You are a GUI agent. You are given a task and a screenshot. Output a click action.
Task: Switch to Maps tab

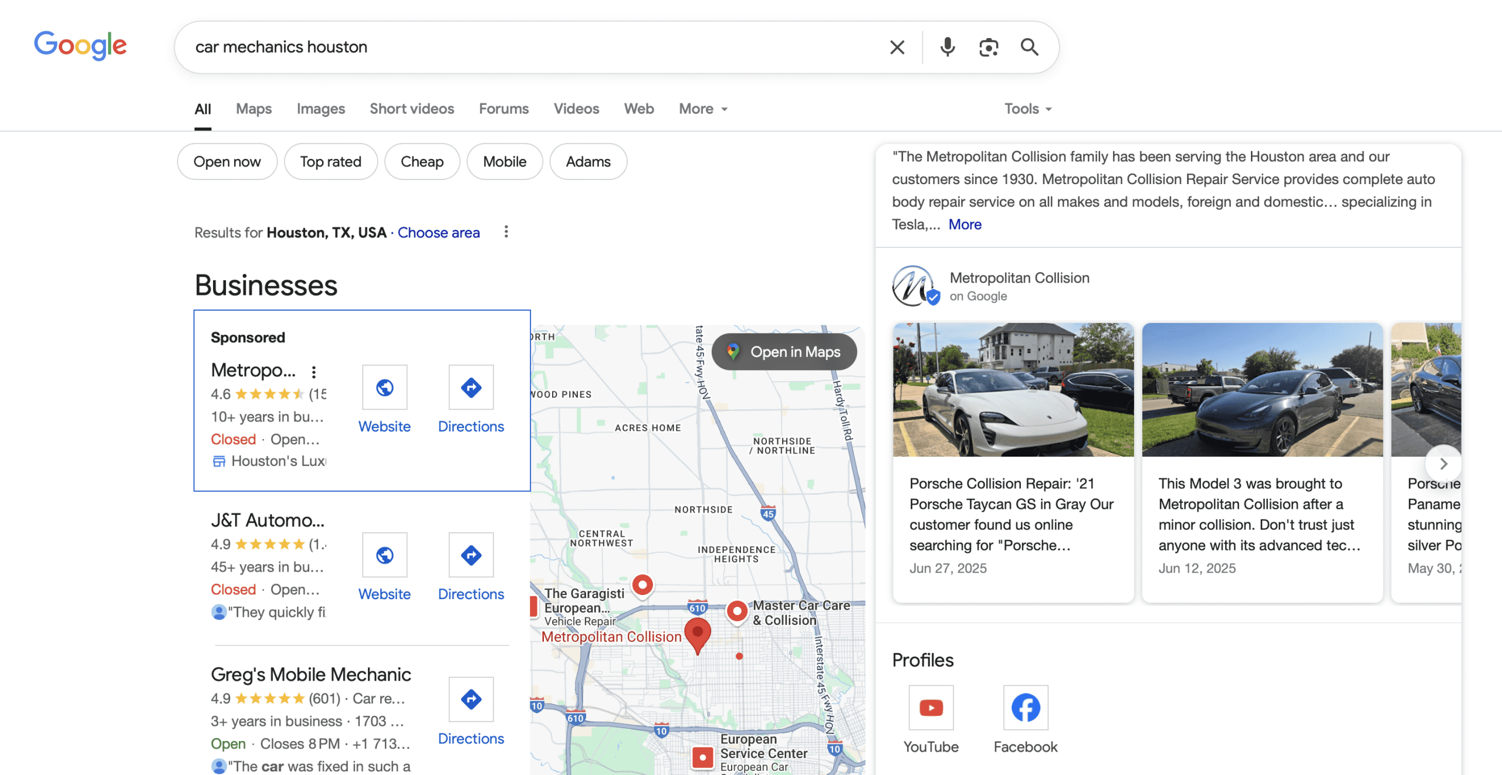(253, 108)
